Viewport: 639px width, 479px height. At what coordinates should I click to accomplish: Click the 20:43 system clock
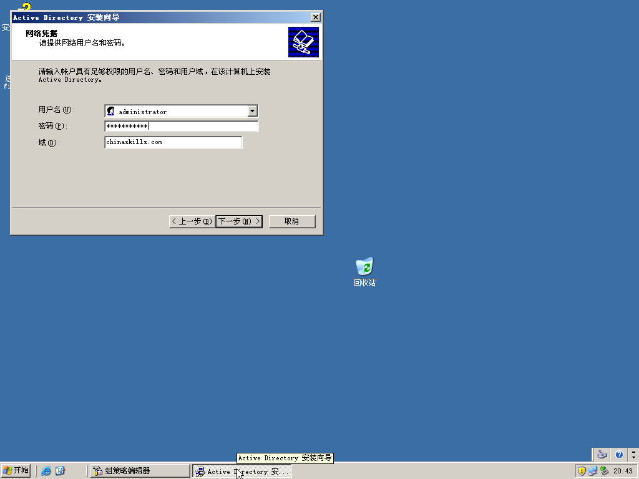(623, 472)
